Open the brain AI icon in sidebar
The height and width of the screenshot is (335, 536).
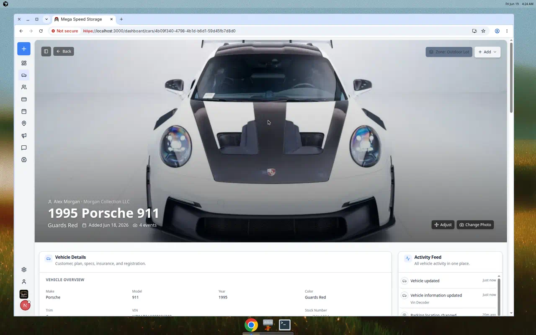[24, 160]
